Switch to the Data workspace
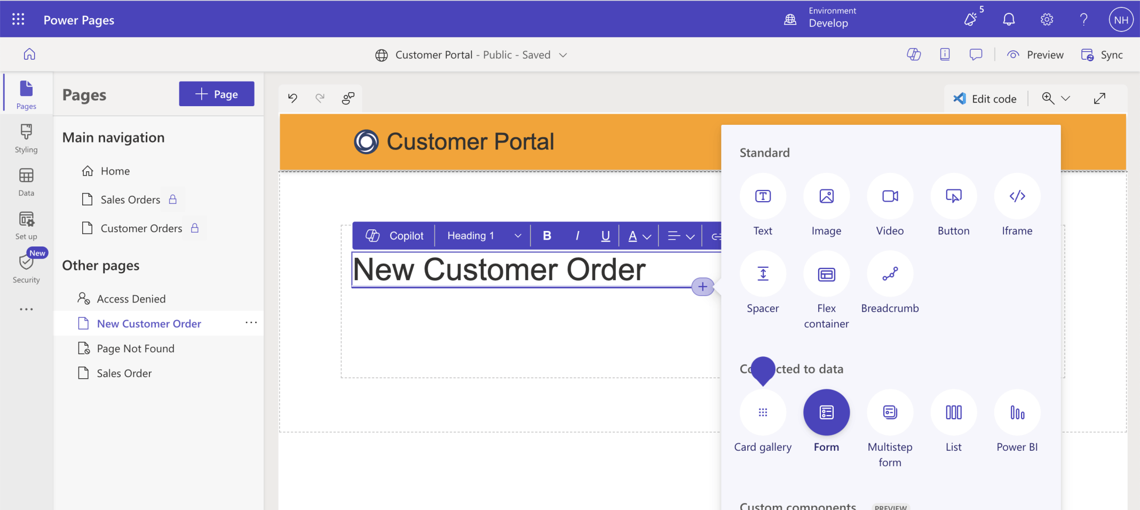The width and height of the screenshot is (1140, 510). [26, 182]
